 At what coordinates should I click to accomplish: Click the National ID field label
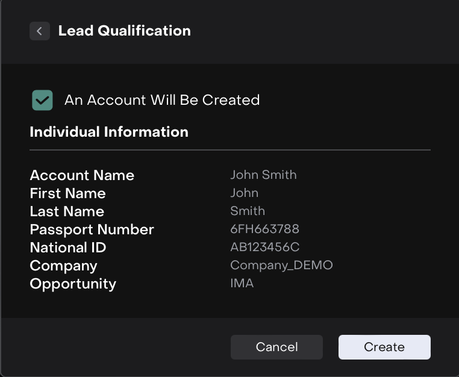coord(68,248)
